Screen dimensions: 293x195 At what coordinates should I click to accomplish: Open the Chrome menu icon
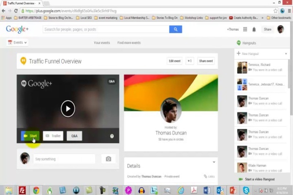[x=289, y=11]
